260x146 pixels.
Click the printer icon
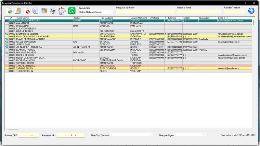pos(35,11)
